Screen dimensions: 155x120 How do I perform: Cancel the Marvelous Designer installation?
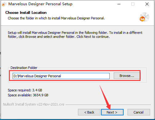[x=139, y=112]
